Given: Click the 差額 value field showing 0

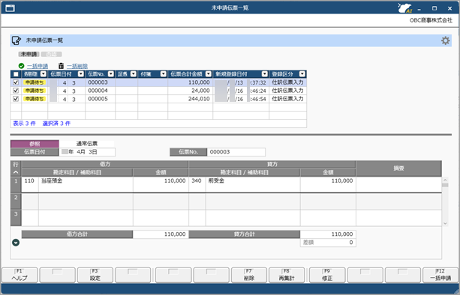Looking at the screenshot, I should [328, 243].
